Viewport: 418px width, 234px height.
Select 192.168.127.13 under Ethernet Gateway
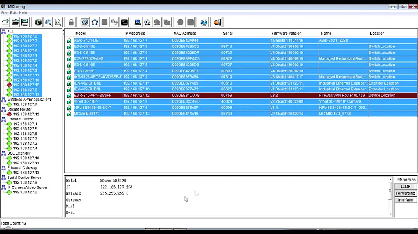click(26, 173)
